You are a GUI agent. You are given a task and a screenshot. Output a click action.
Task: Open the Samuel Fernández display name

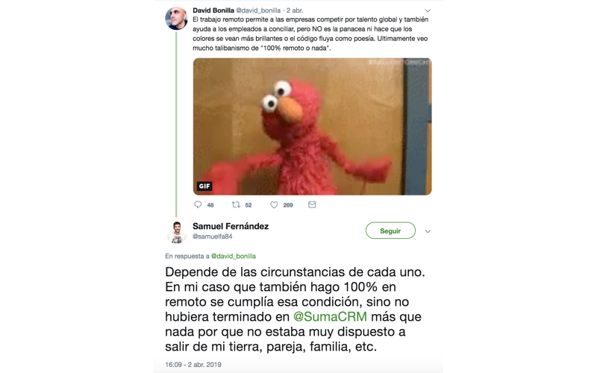tap(231, 226)
